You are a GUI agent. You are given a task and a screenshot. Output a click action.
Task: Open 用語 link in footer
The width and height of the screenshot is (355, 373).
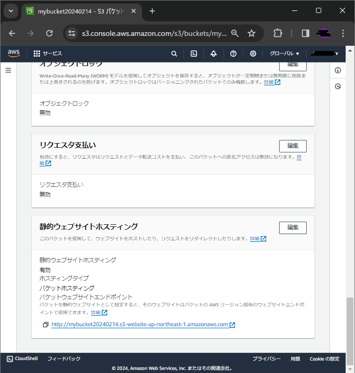tap(295, 359)
